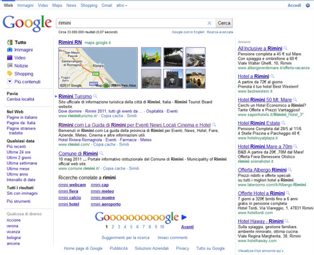Select Siti con immagini filter
The width and height of the screenshot is (314, 255).
22,193
